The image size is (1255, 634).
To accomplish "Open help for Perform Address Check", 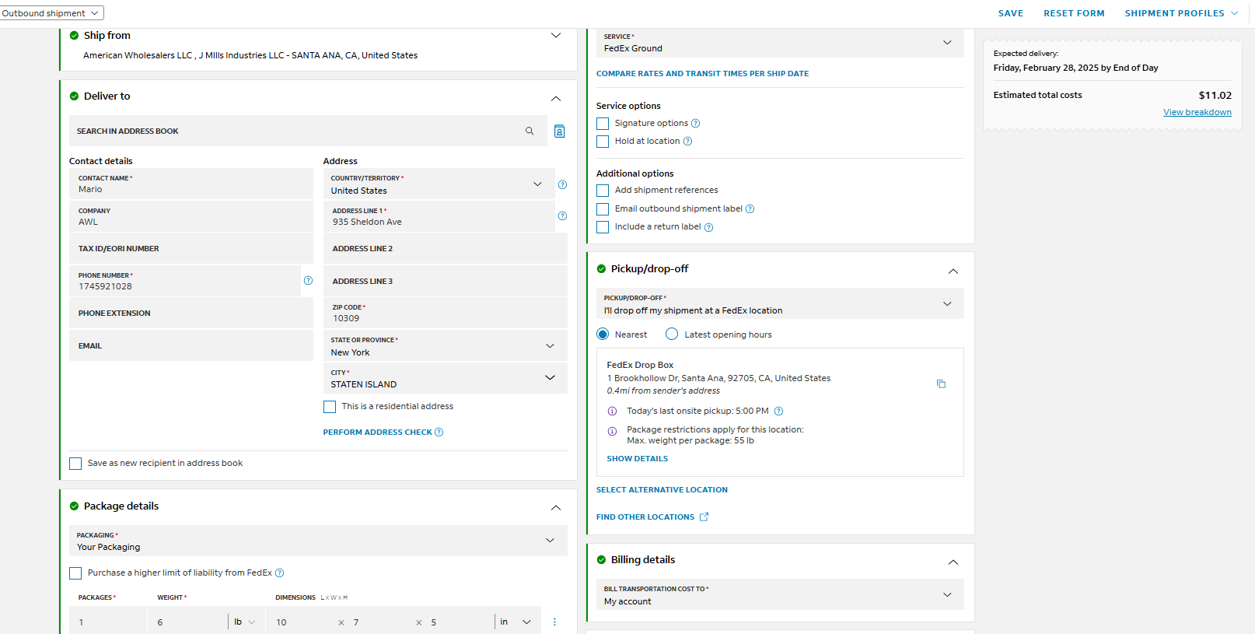I will (439, 433).
